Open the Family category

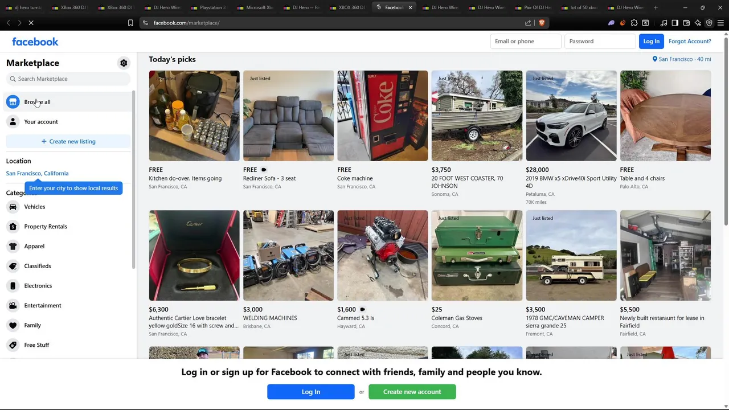click(x=67, y=325)
